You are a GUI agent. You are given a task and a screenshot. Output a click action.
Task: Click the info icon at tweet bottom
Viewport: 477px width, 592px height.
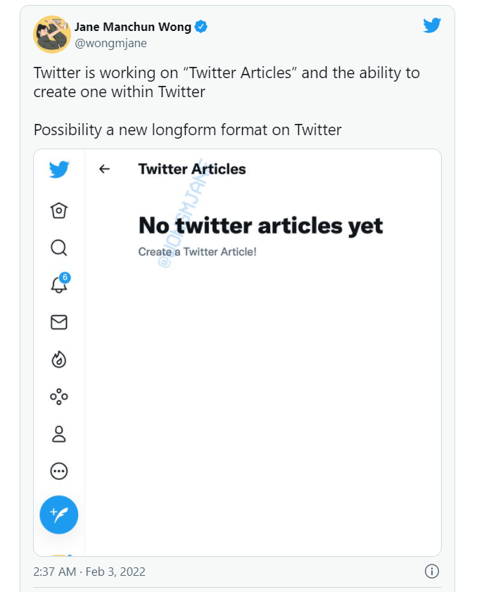(432, 572)
